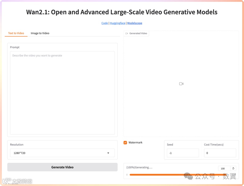Click the "Seed" label text
This screenshot has width=244, height=186.
[170, 144]
